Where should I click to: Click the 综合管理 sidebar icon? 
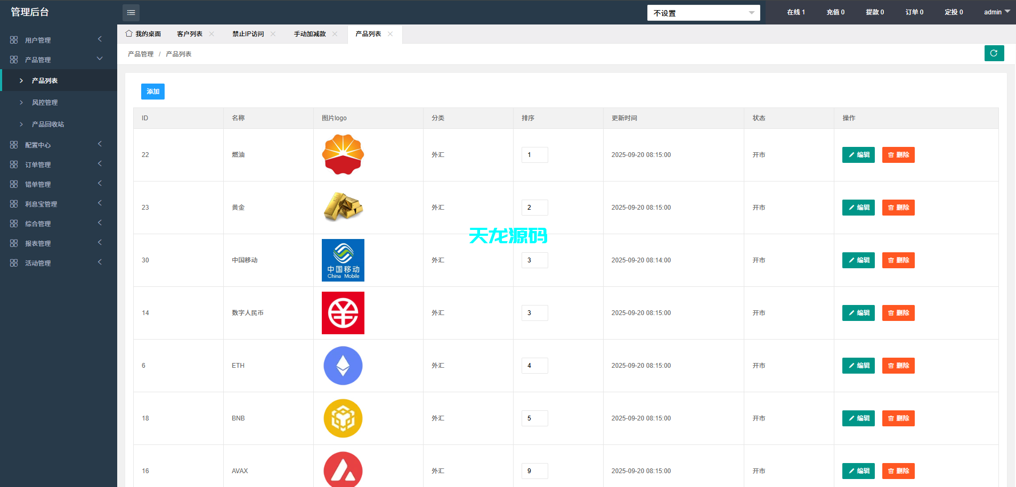point(13,223)
